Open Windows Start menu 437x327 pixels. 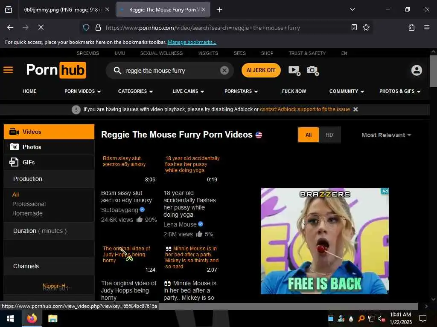10,318
